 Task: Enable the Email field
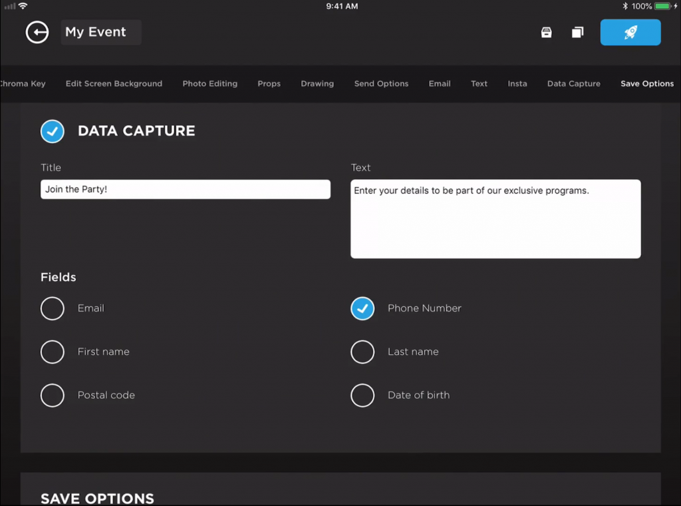pos(53,308)
